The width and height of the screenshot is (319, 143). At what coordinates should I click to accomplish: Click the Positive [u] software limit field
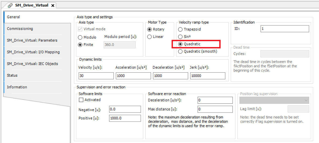pyautogui.click(x=125, y=118)
